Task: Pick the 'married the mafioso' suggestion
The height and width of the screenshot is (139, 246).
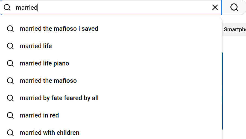Action: point(48,81)
